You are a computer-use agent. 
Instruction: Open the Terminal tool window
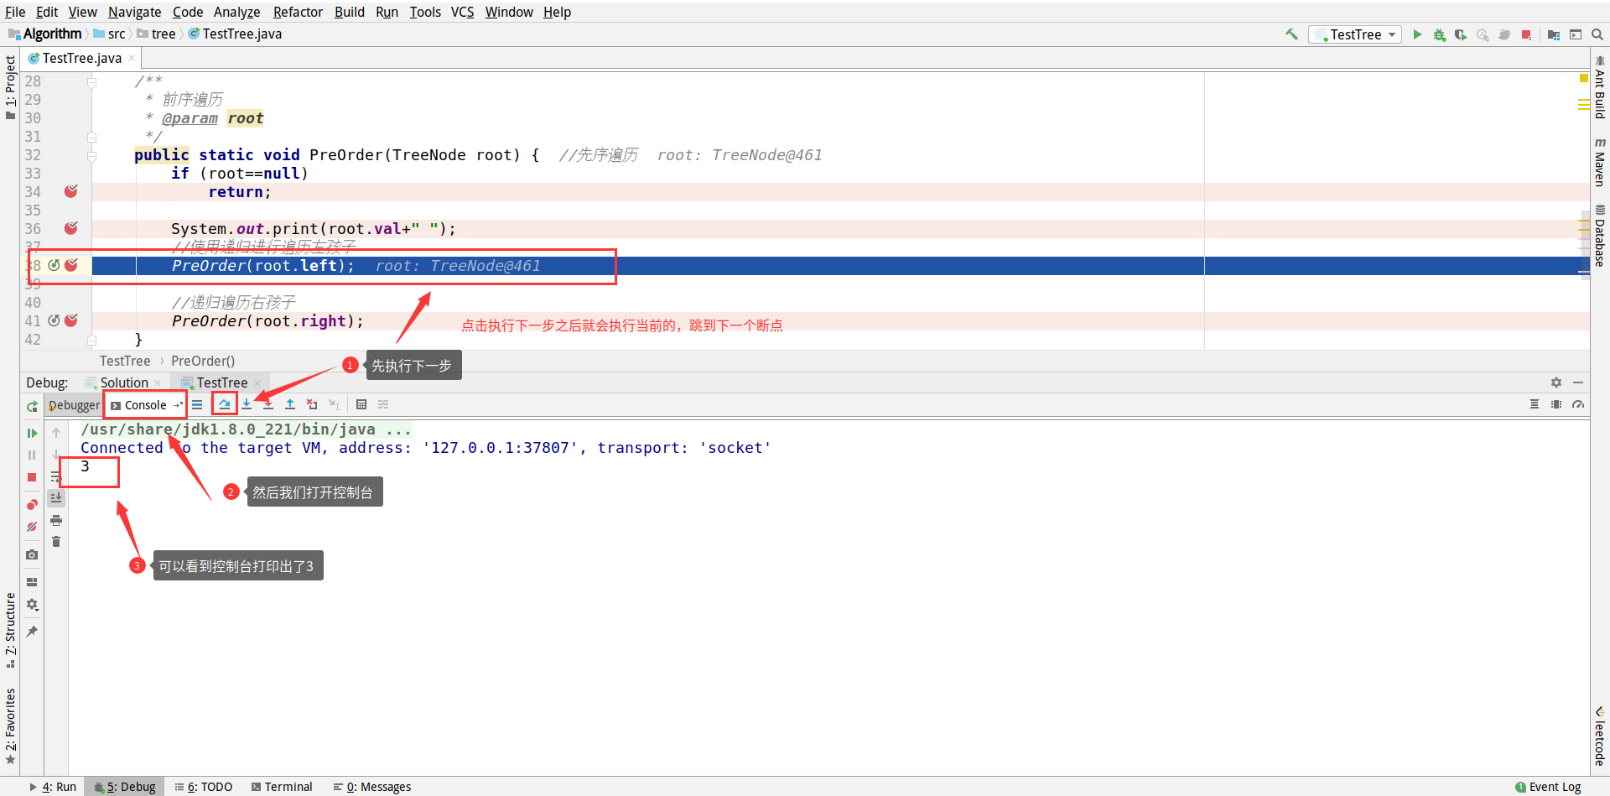pos(282,787)
